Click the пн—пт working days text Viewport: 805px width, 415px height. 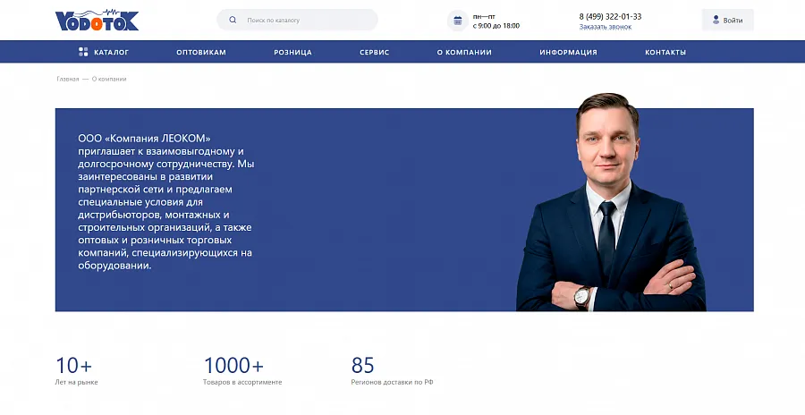(484, 16)
